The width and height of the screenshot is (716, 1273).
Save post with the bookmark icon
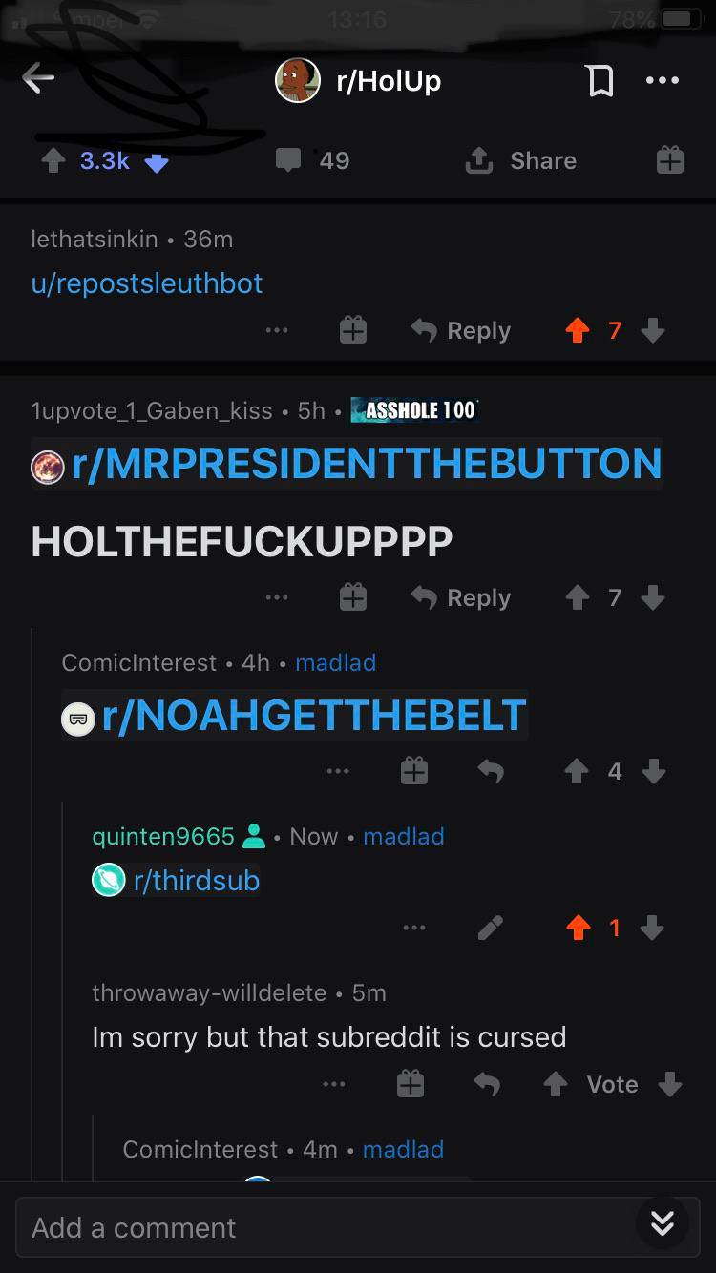click(x=600, y=81)
